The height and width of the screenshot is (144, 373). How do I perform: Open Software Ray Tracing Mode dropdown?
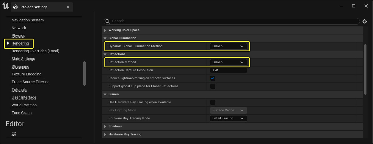tap(228, 118)
